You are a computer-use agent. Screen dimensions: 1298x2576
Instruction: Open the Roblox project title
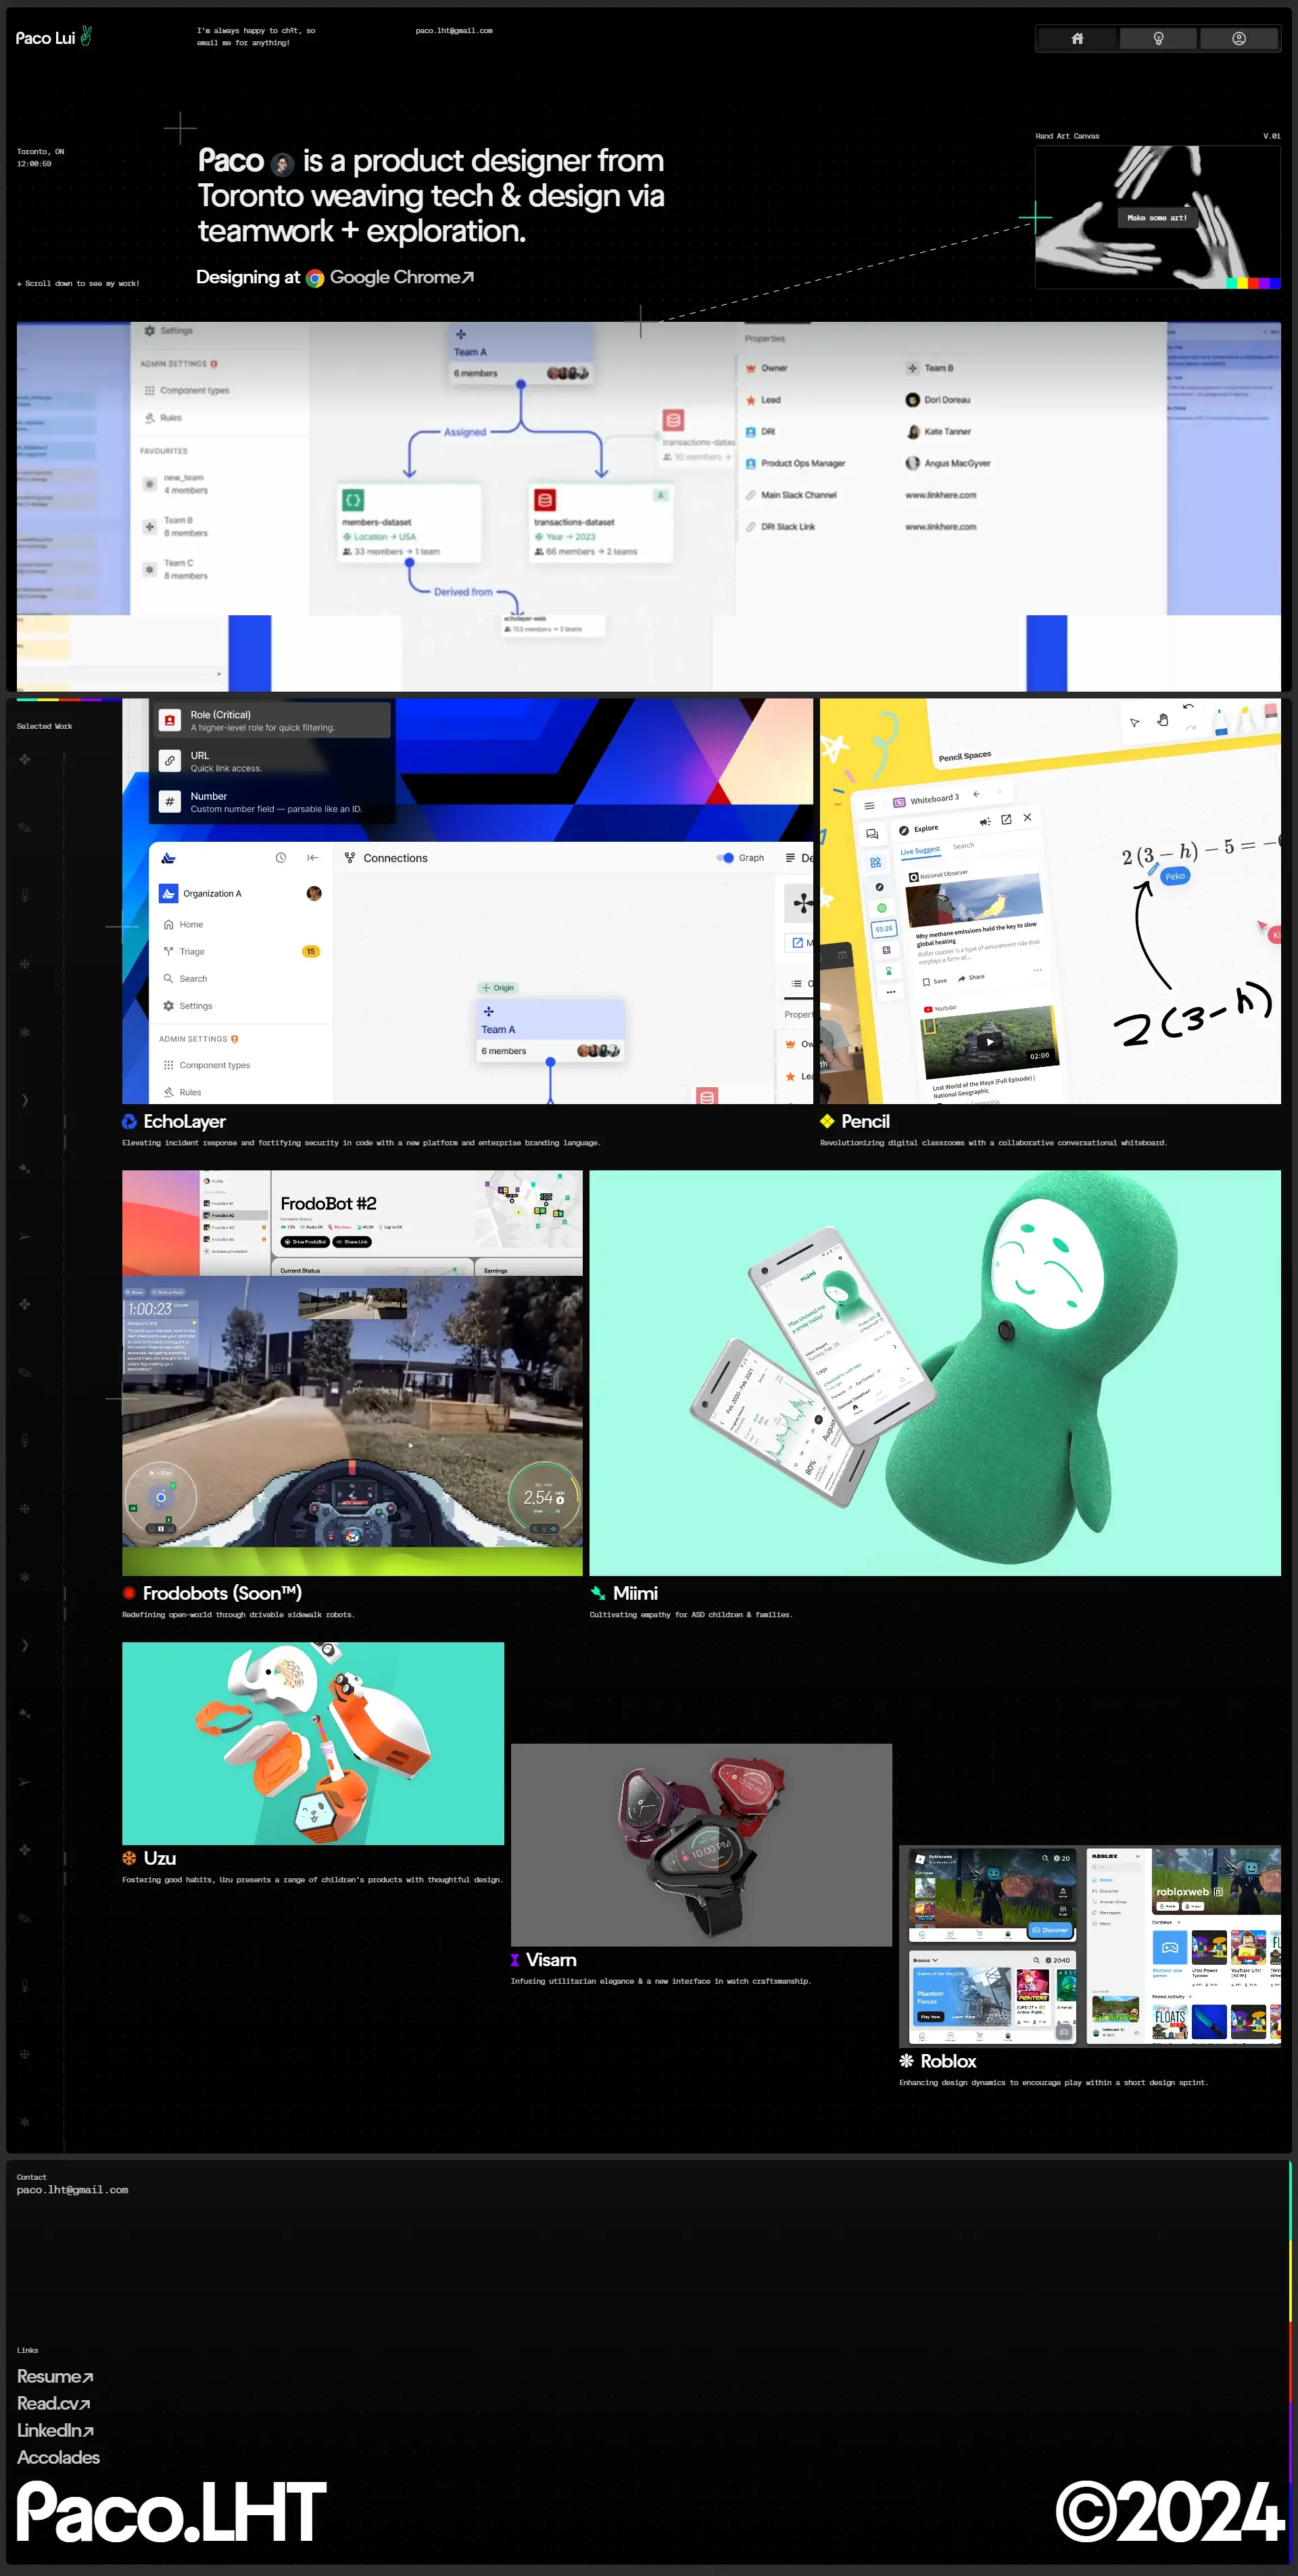948,2061
